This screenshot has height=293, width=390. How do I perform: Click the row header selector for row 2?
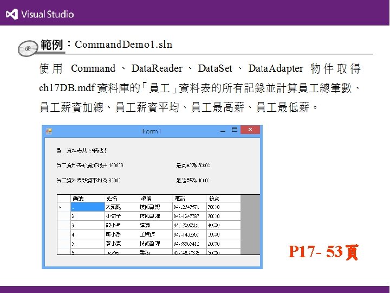point(64,216)
